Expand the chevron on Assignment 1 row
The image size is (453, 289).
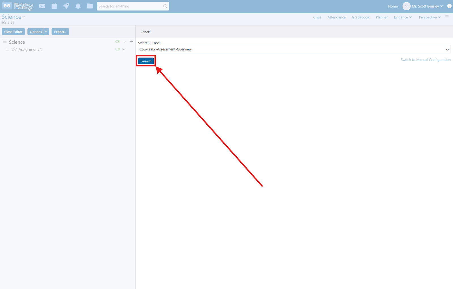(124, 49)
